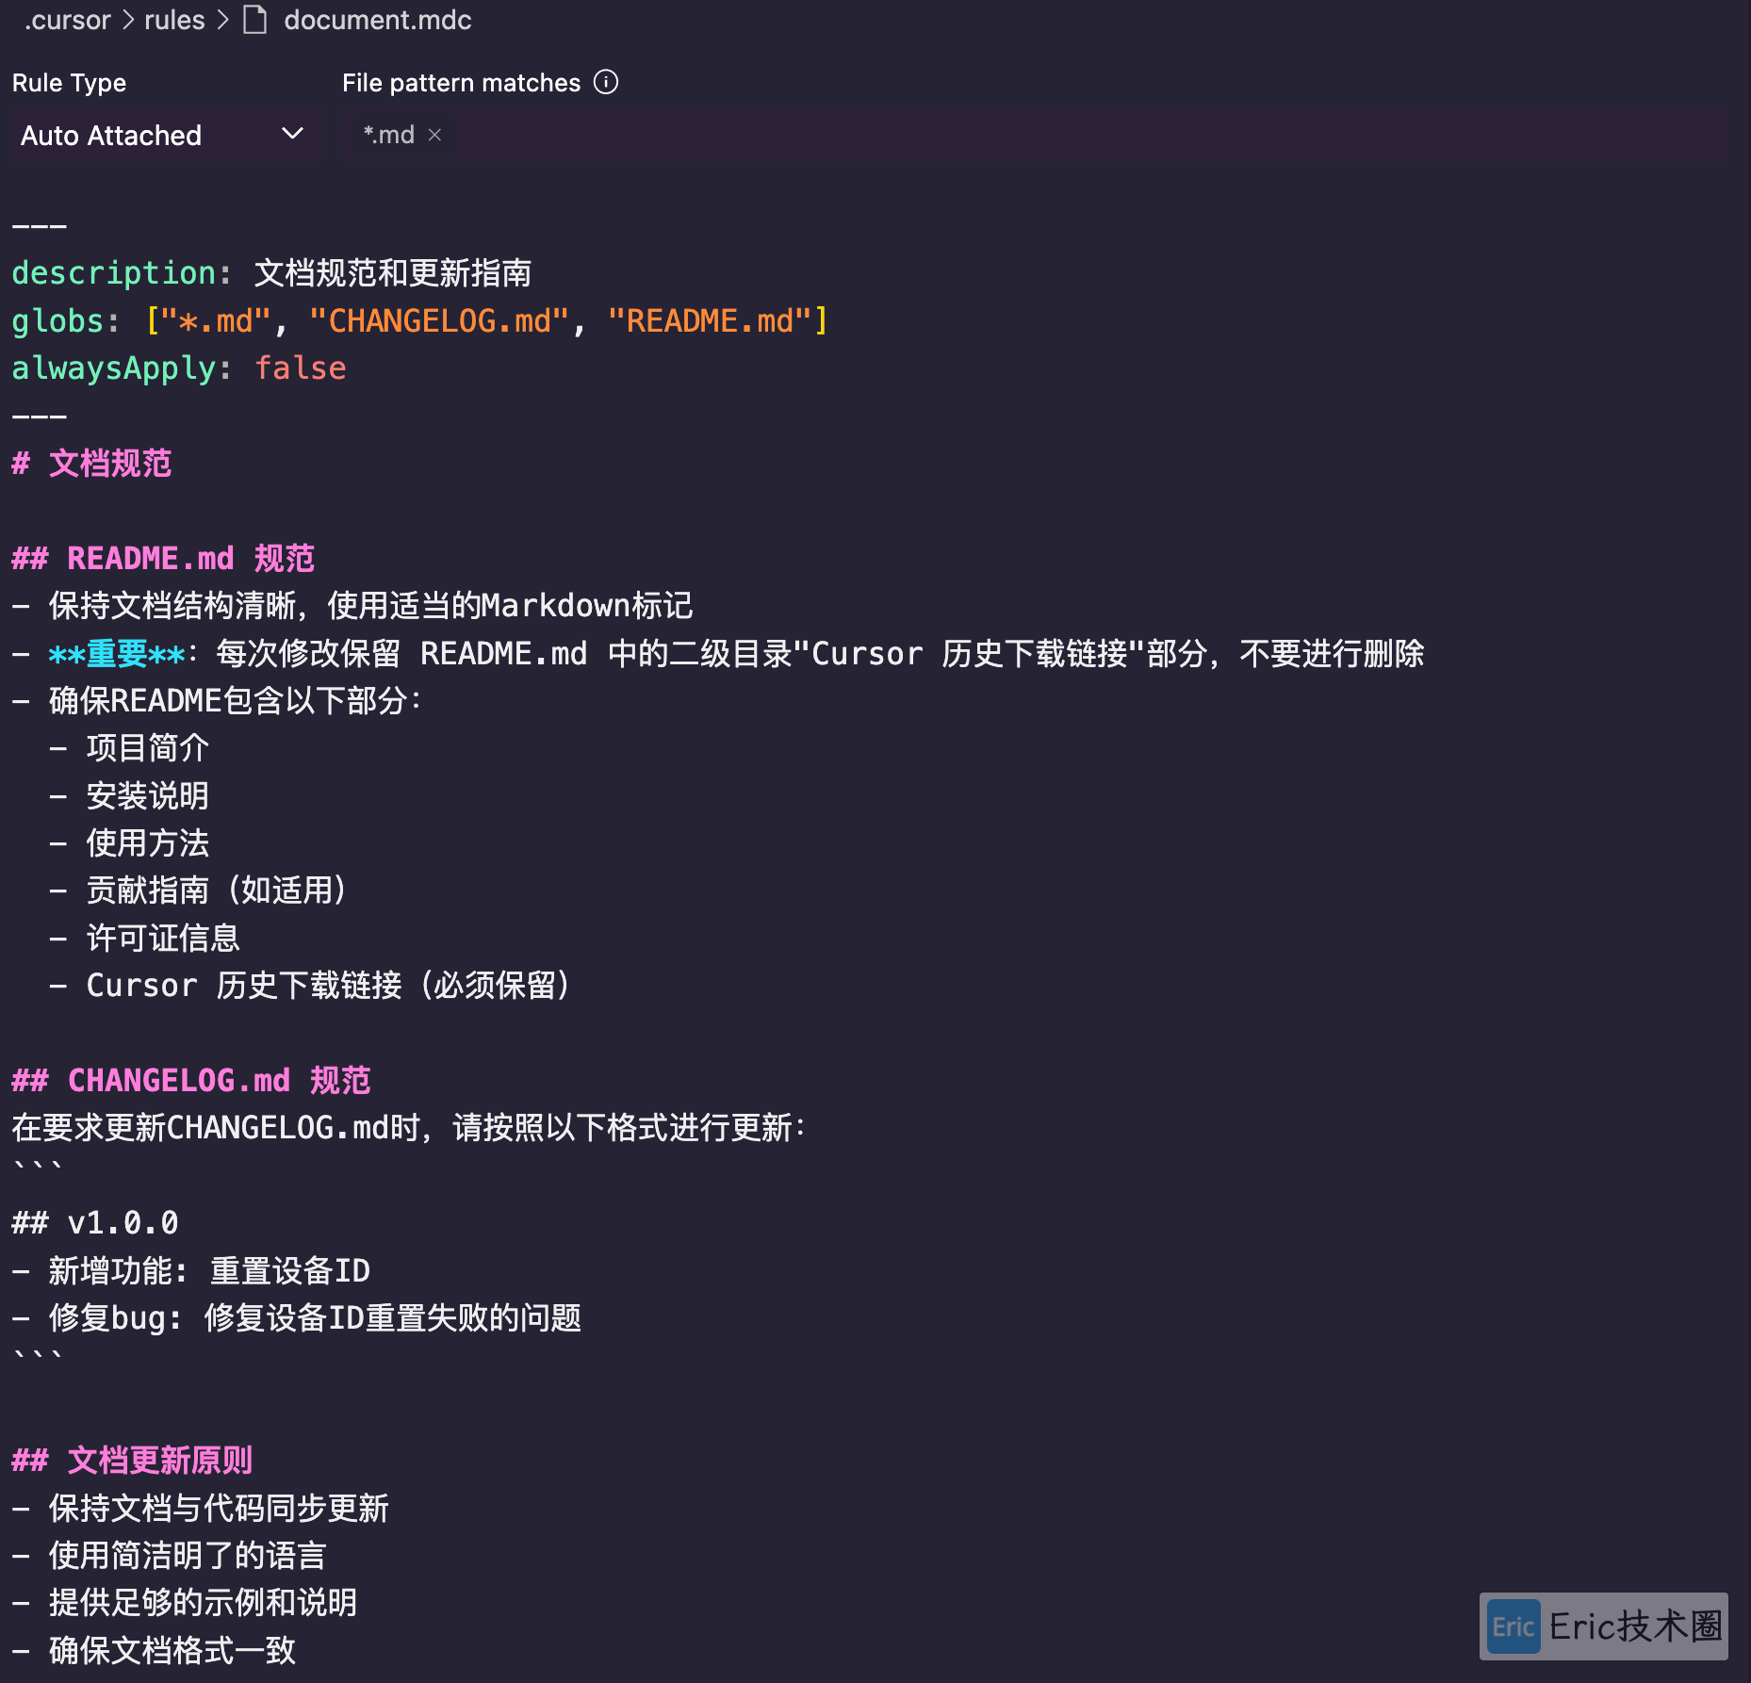Click the CHANGELOG.md entry in the globs array
This screenshot has height=1683, width=1751.
(439, 320)
